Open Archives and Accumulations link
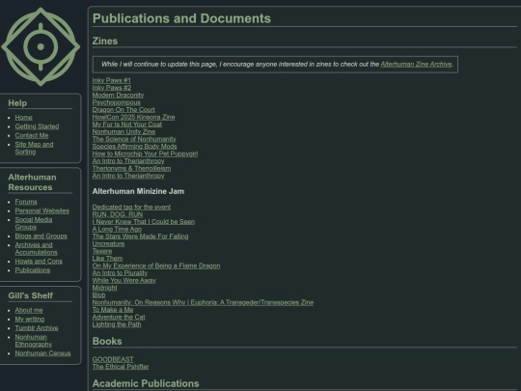 (x=36, y=249)
